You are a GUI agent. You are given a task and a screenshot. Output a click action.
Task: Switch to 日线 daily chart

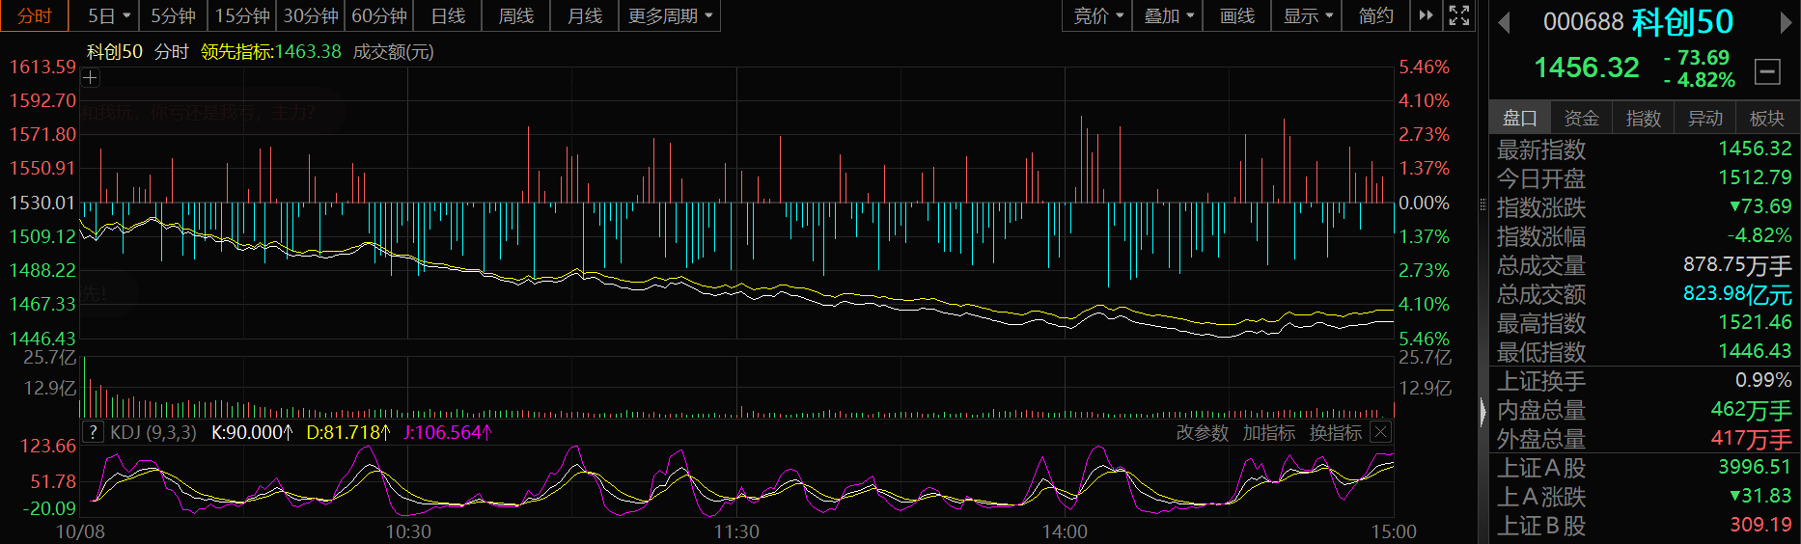point(448,15)
